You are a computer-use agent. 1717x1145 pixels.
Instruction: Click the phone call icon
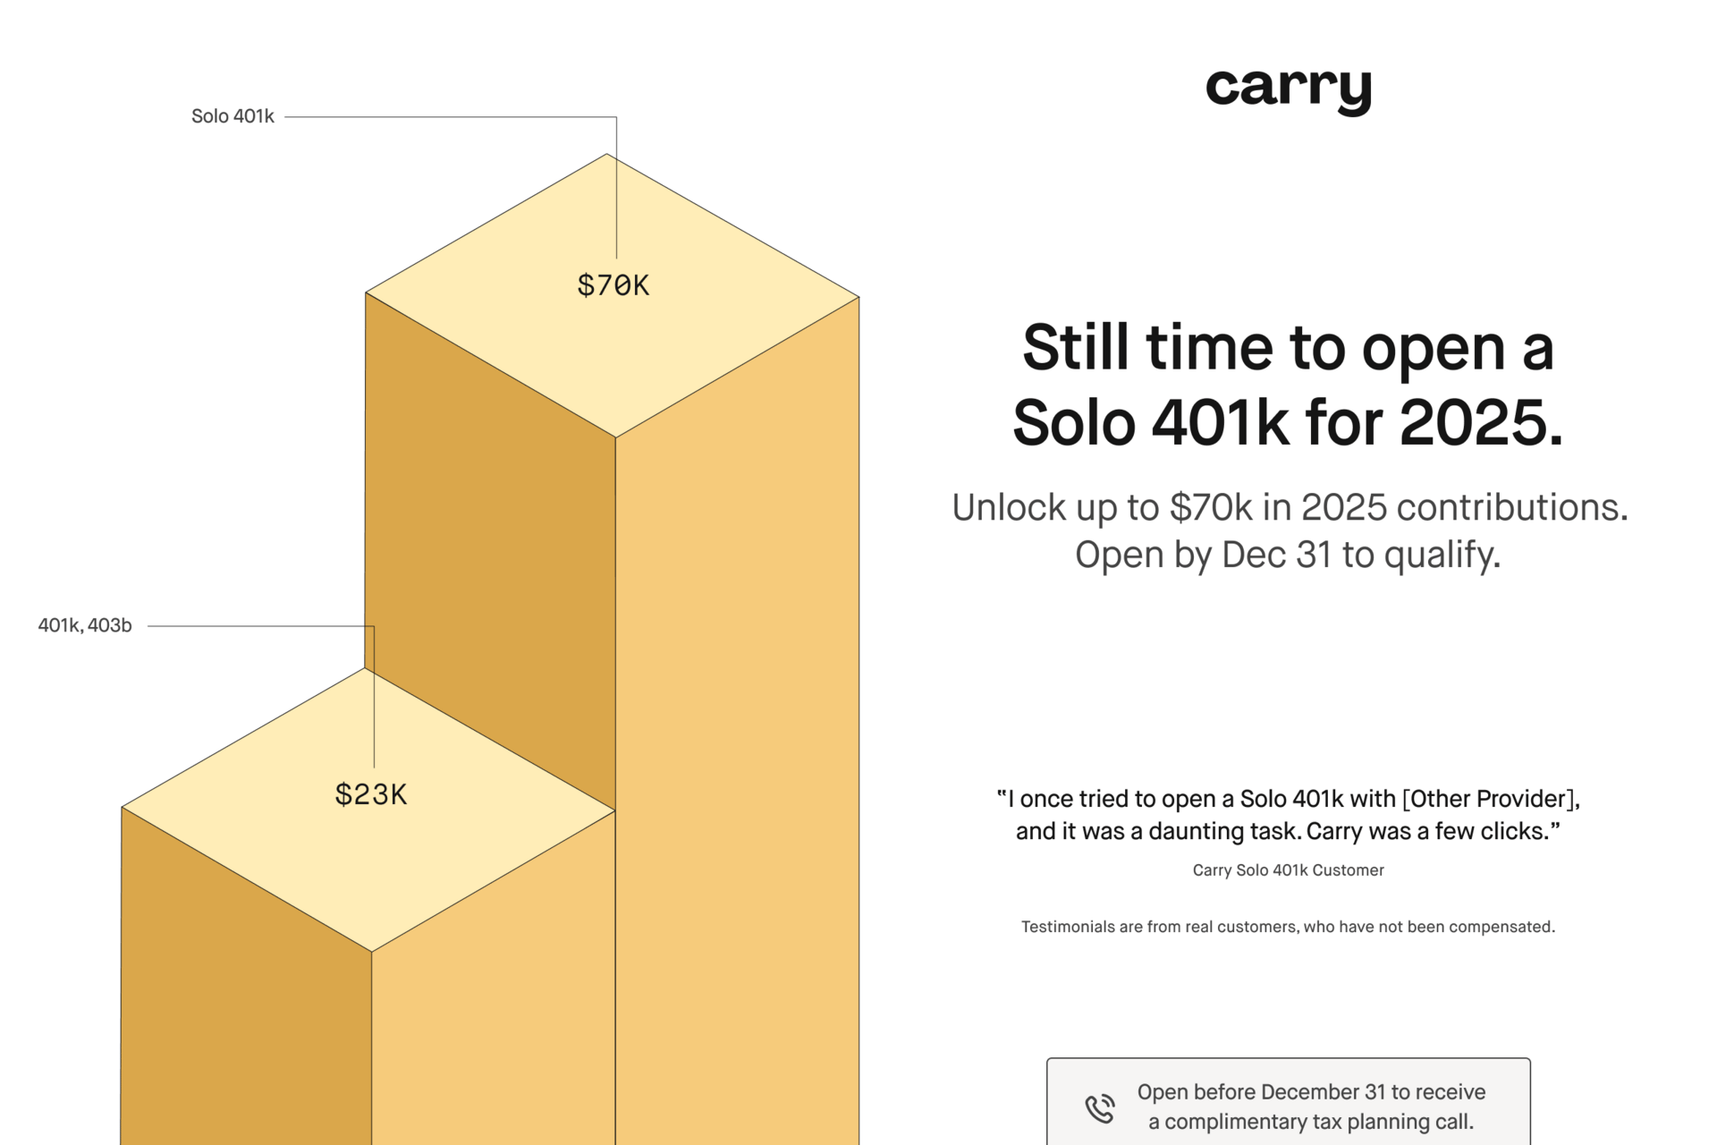pos(1099,1107)
